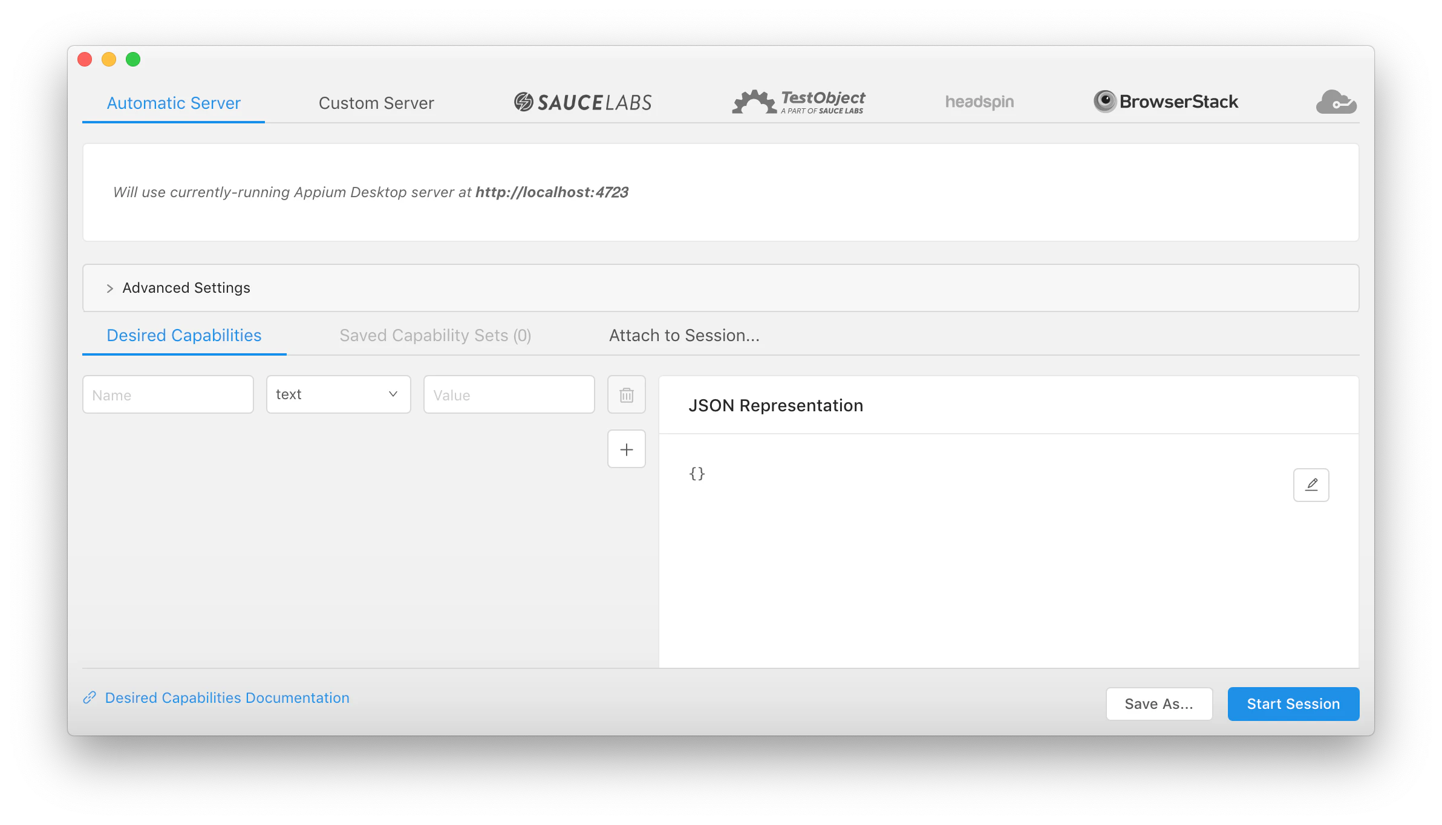The image size is (1442, 825).
Task: Expand the Advanced Settings section
Action: (720, 288)
